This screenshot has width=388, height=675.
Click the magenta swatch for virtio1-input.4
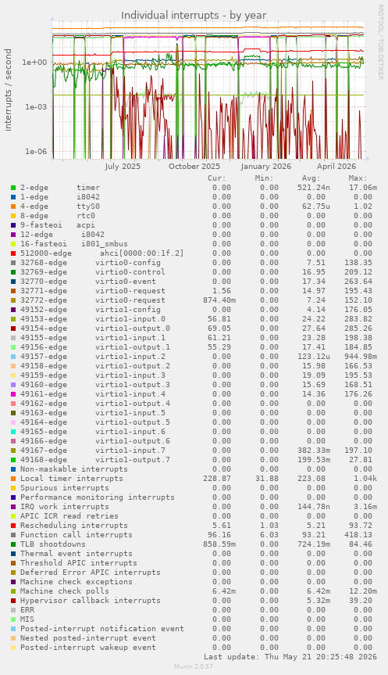coord(13,394)
